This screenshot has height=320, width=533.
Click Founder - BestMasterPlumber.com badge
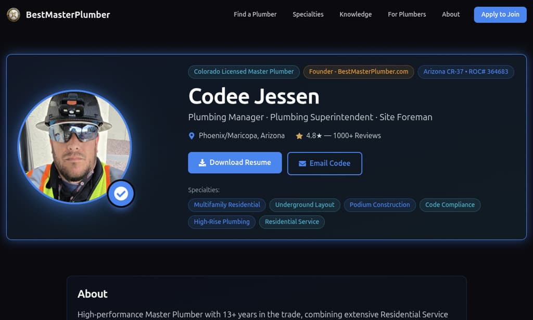[x=359, y=72]
